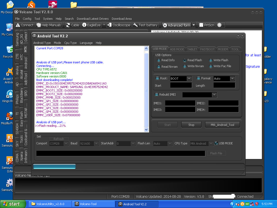This screenshot has height=208, width=277.
Task: Click the Test battery icon
Action: click(145, 25)
